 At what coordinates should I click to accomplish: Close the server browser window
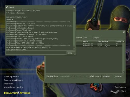[x=124, y=32]
